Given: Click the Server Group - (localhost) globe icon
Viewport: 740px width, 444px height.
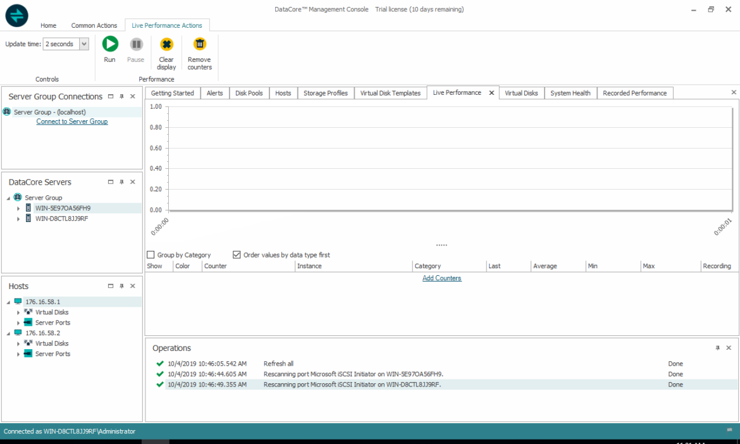Looking at the screenshot, I should 7,112.
